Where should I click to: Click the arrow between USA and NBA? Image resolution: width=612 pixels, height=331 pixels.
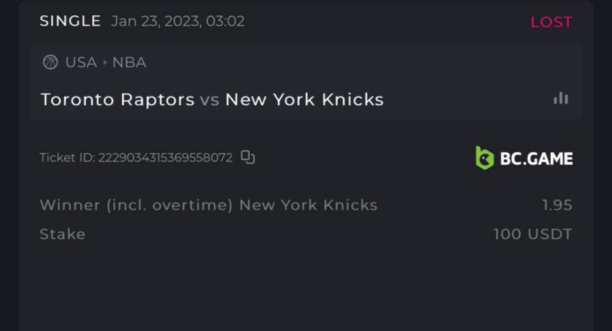click(105, 62)
